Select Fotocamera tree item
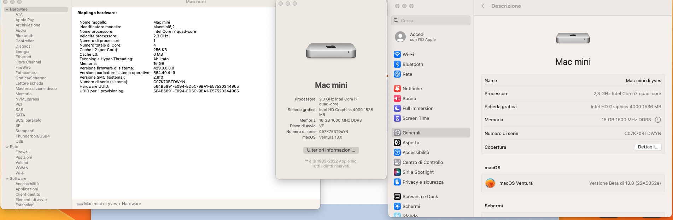Viewport: 673px width, 220px height. coord(27,73)
